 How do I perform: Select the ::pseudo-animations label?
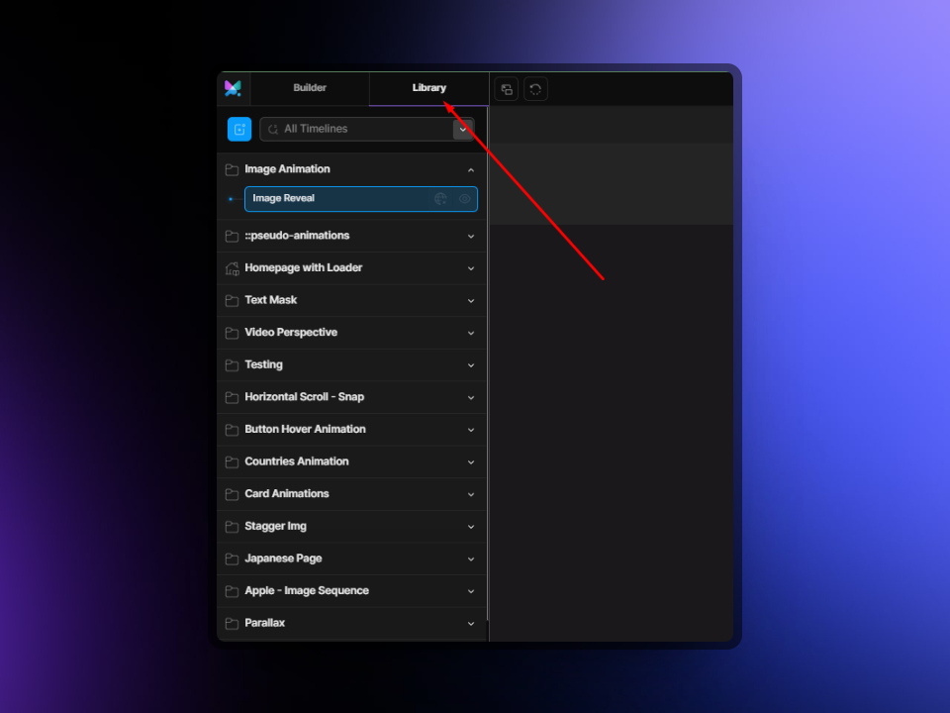[297, 236]
